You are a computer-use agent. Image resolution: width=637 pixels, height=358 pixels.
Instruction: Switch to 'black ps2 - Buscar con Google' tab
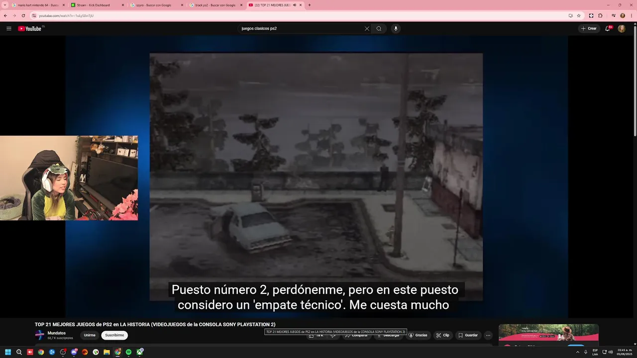(216, 5)
